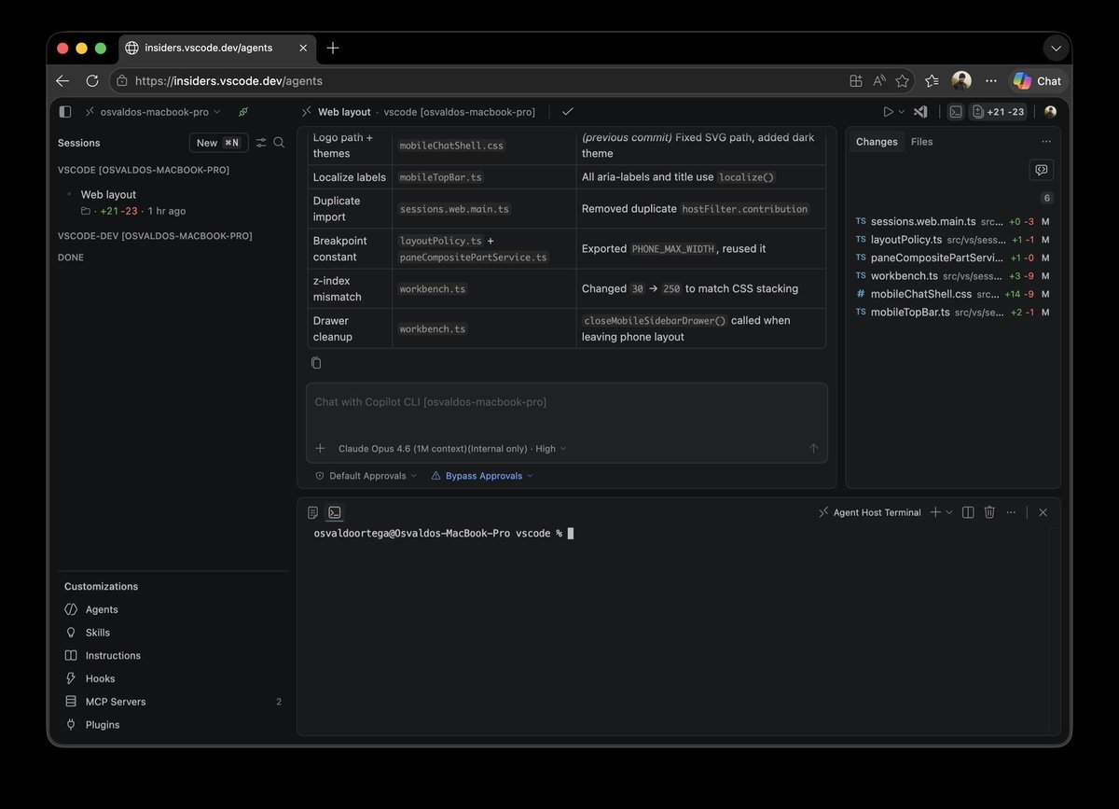Open the Claude Opus 4.6 model picker
Screen dimensions: 1119x809
452,449
